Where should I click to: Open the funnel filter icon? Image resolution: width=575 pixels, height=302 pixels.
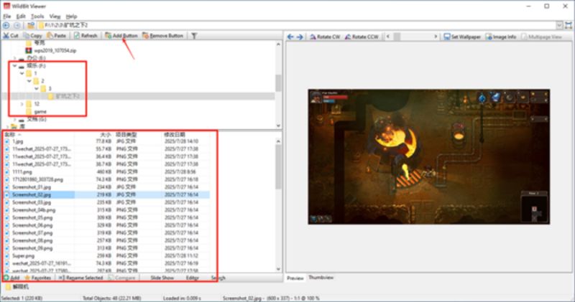194,35
